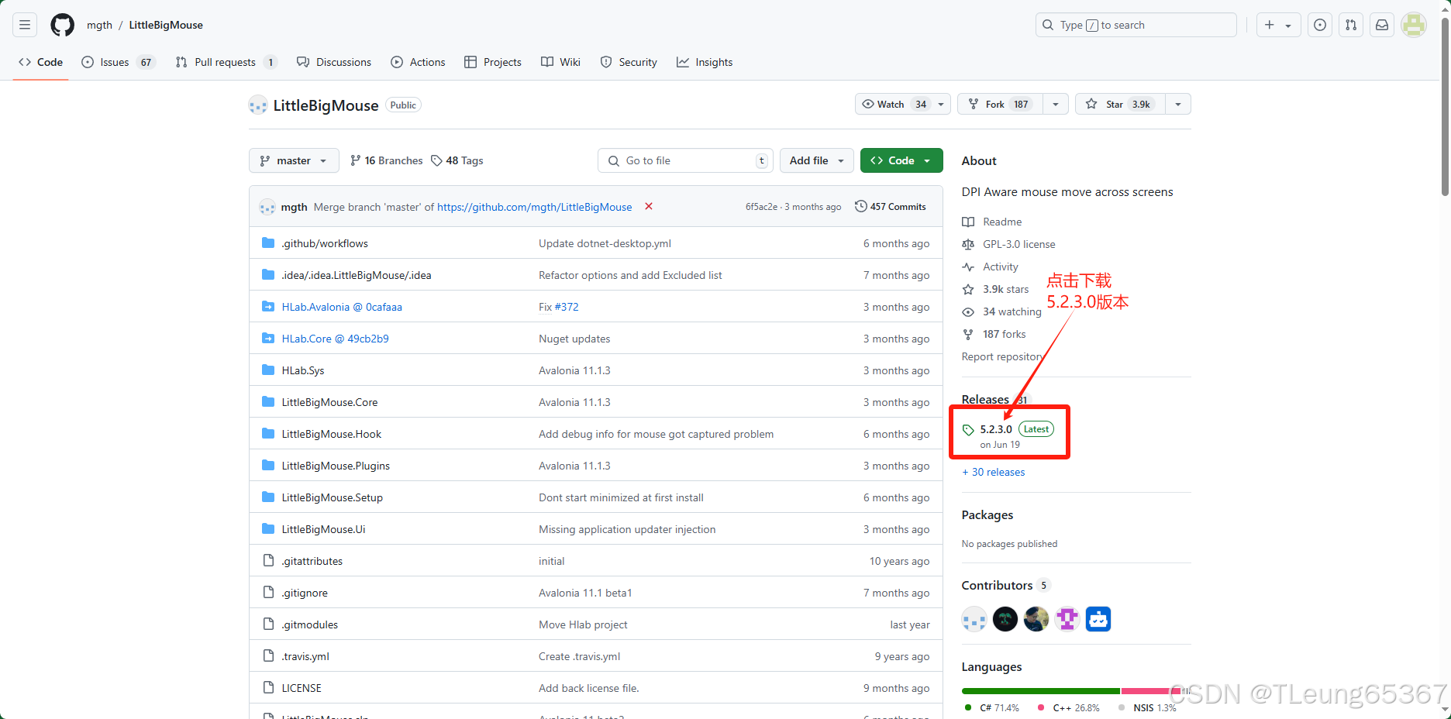This screenshot has height=719, width=1451.
Task: Open the create new plus menu
Action: [x=1270, y=25]
